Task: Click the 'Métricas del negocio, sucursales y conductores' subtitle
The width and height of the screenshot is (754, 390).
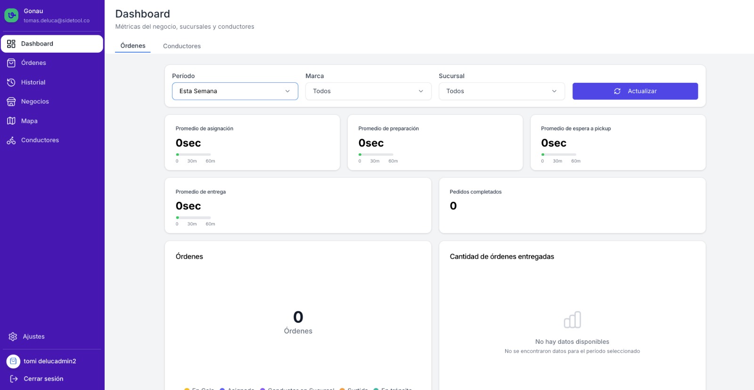Action: tap(185, 27)
